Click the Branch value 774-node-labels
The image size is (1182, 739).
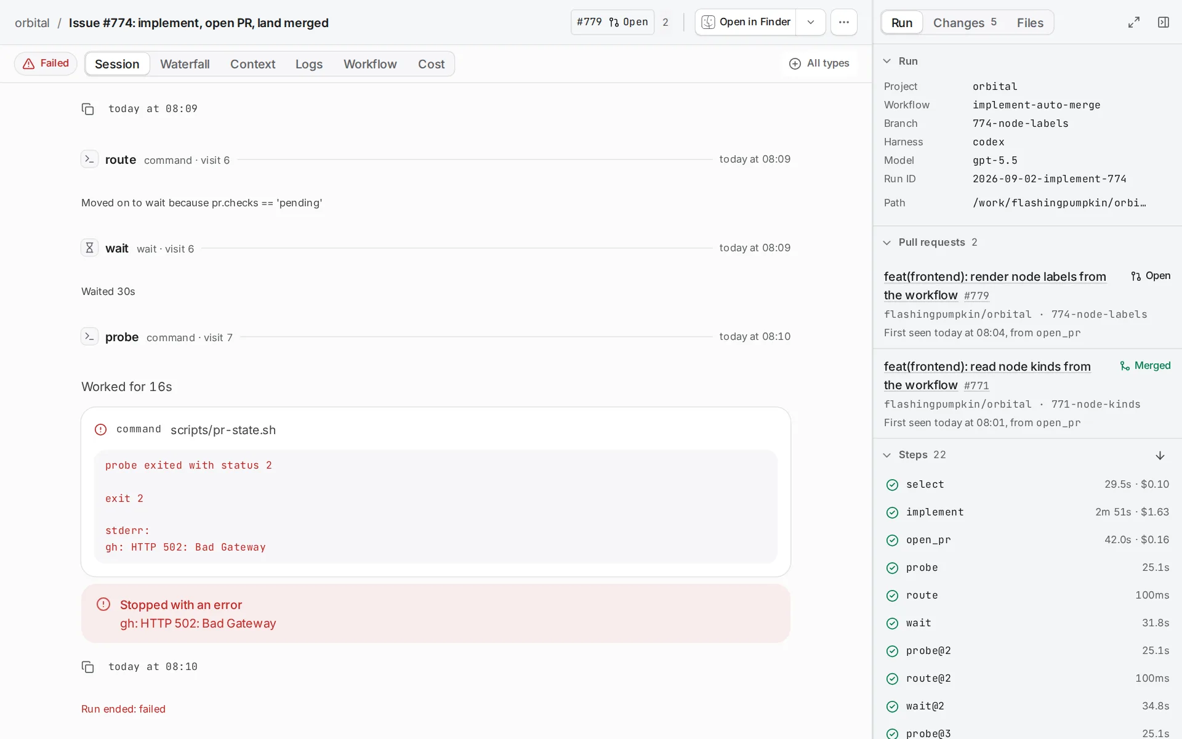(1020, 124)
